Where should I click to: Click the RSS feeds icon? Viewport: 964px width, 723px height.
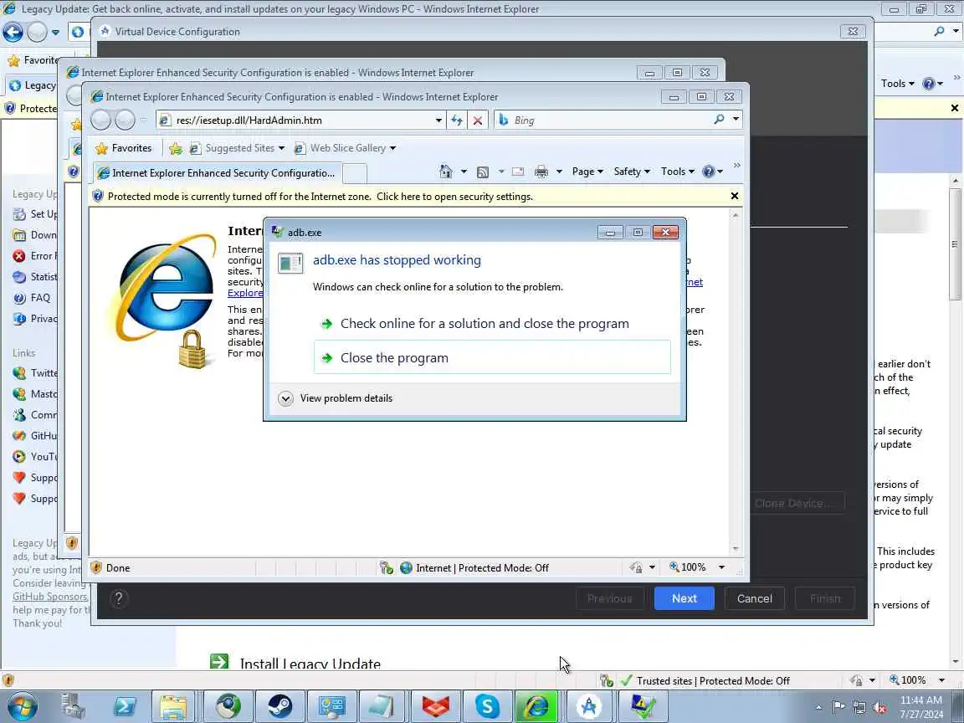pyautogui.click(x=483, y=172)
